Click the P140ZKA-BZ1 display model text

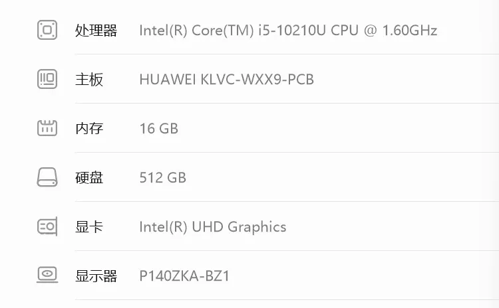click(184, 276)
